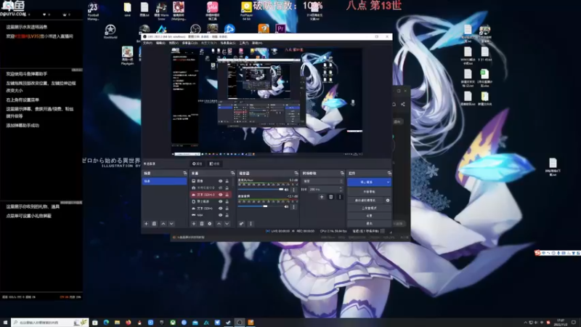Screen dimensions: 581x327
Task: Open Premiere Pro desktop icon
Action: (x=280, y=28)
